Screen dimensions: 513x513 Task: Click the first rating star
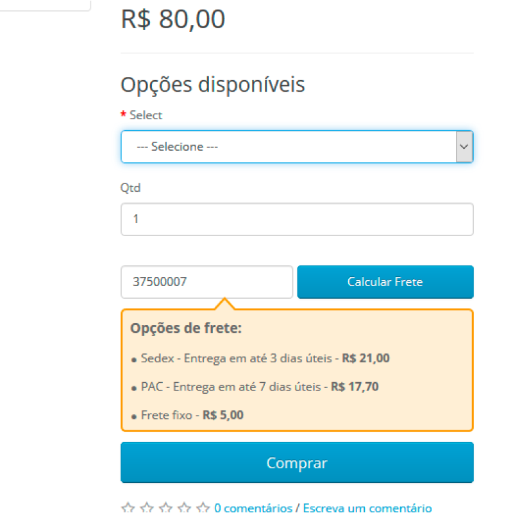(x=128, y=508)
